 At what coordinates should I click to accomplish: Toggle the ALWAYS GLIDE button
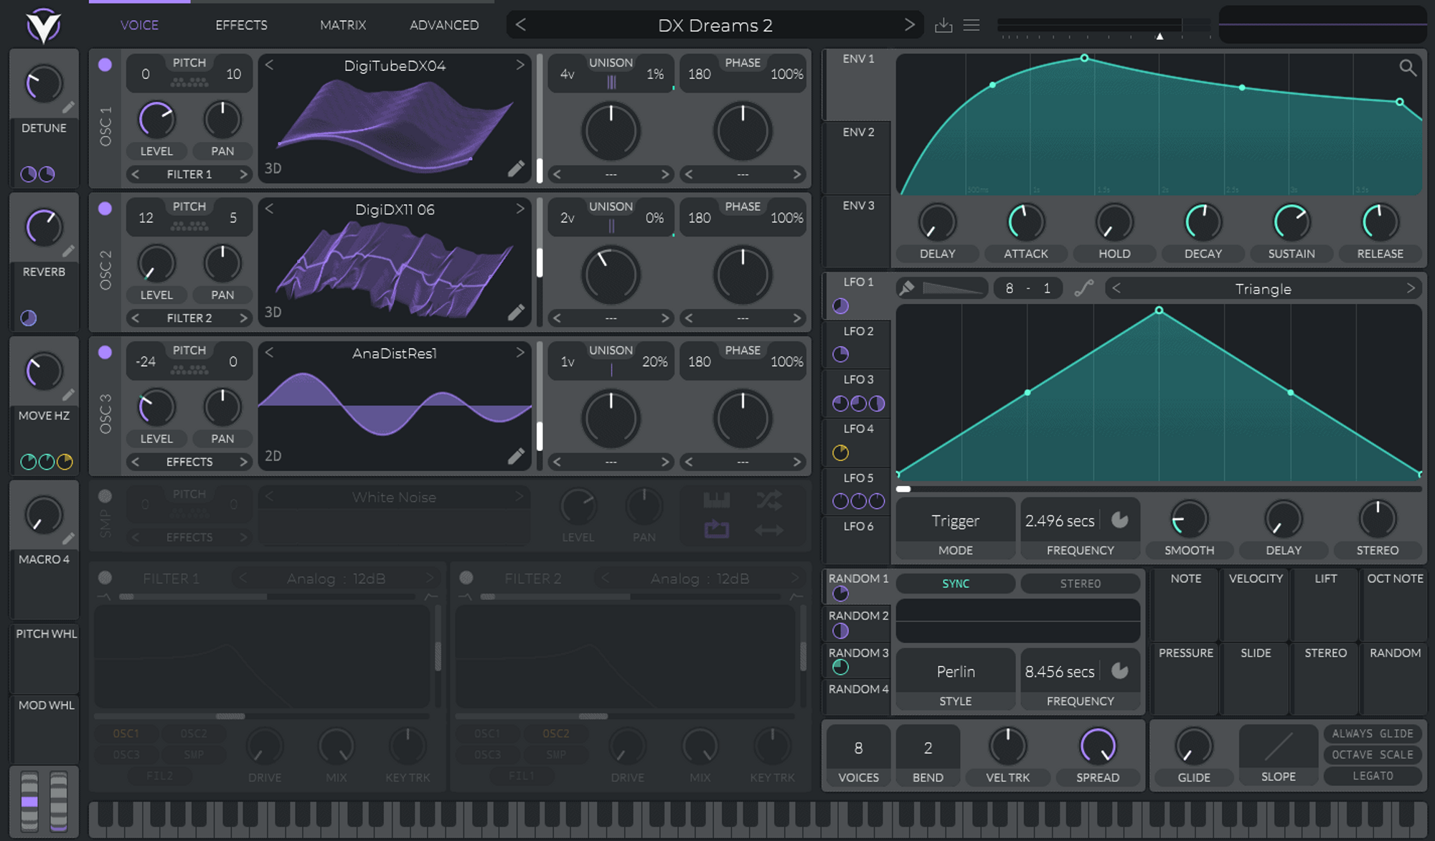click(x=1372, y=733)
